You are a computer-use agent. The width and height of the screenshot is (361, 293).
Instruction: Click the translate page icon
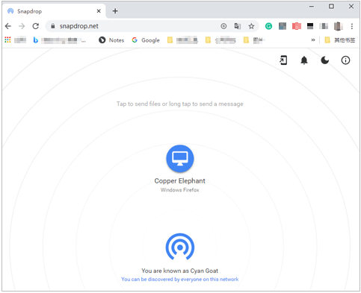point(238,26)
